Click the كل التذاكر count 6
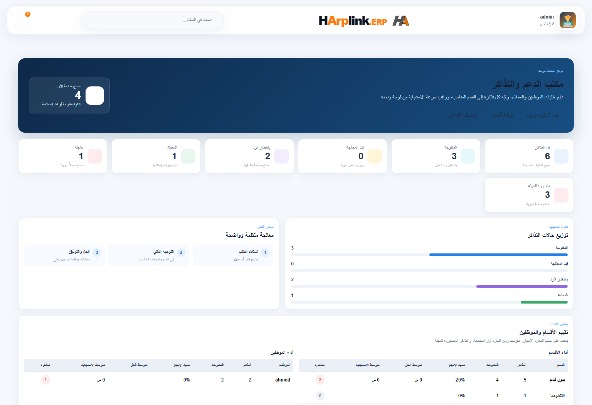This screenshot has height=405, width=592. pyautogui.click(x=547, y=156)
